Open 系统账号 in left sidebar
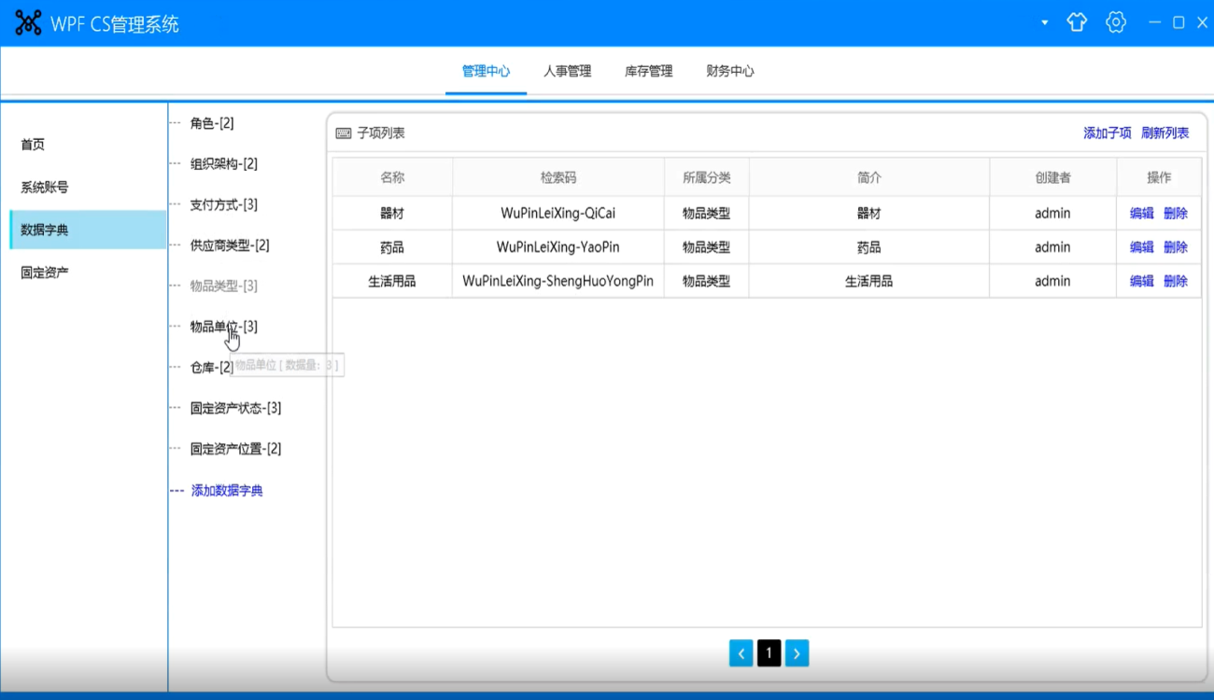Image resolution: width=1214 pixels, height=700 pixels. 45,187
